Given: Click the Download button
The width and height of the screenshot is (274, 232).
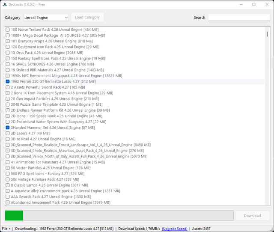Looking at the screenshot, I should coord(253,216).
